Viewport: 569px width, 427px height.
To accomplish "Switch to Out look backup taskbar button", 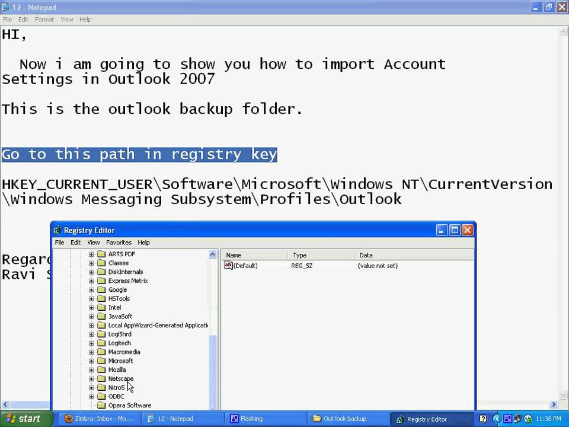I will (347, 419).
